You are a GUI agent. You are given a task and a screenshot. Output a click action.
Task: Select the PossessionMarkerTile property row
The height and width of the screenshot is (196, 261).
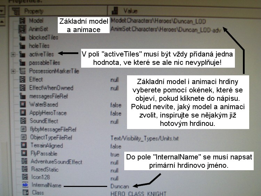click(54, 71)
